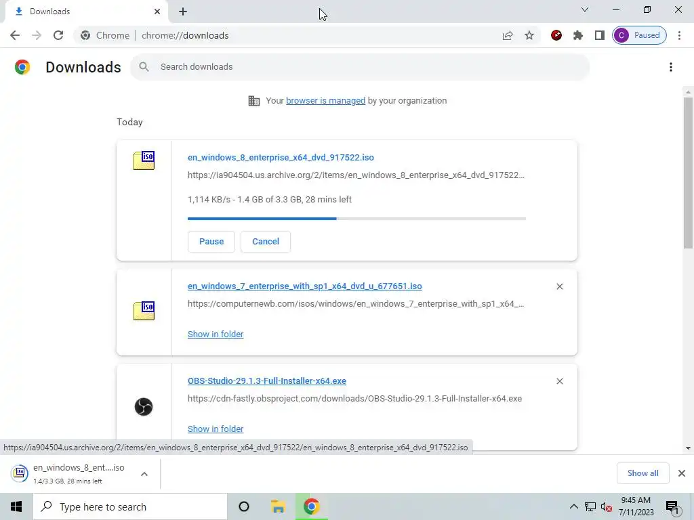Image resolution: width=694 pixels, height=520 pixels.
Task: Click the scrollbar down arrow
Action: (688, 448)
